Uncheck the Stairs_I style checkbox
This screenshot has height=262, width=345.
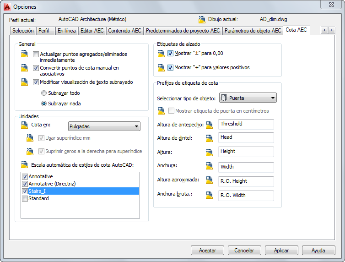click(x=25, y=191)
